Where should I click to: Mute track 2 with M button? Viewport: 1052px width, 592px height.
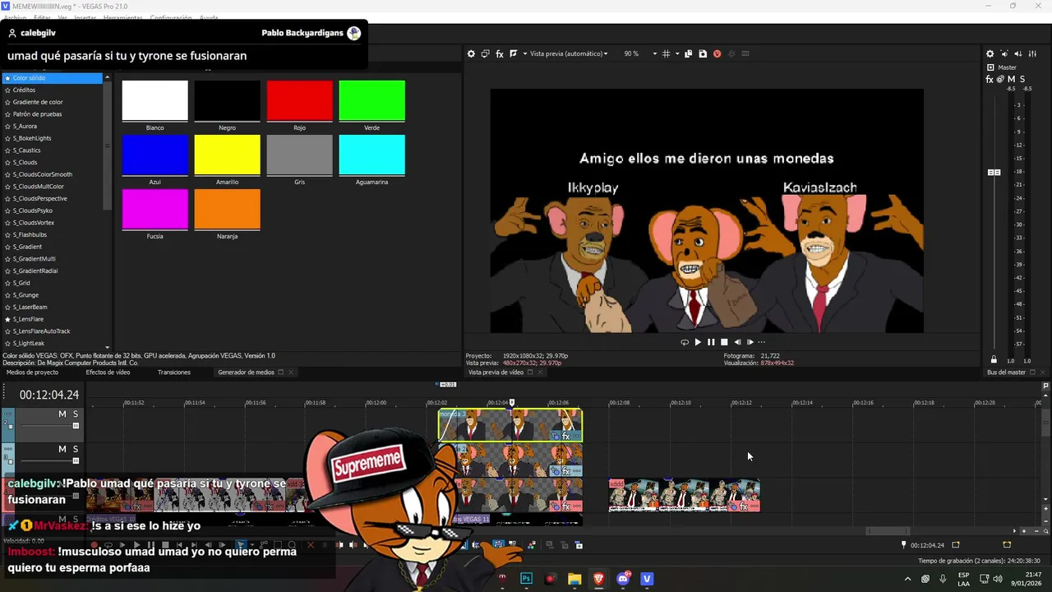pyautogui.click(x=62, y=414)
